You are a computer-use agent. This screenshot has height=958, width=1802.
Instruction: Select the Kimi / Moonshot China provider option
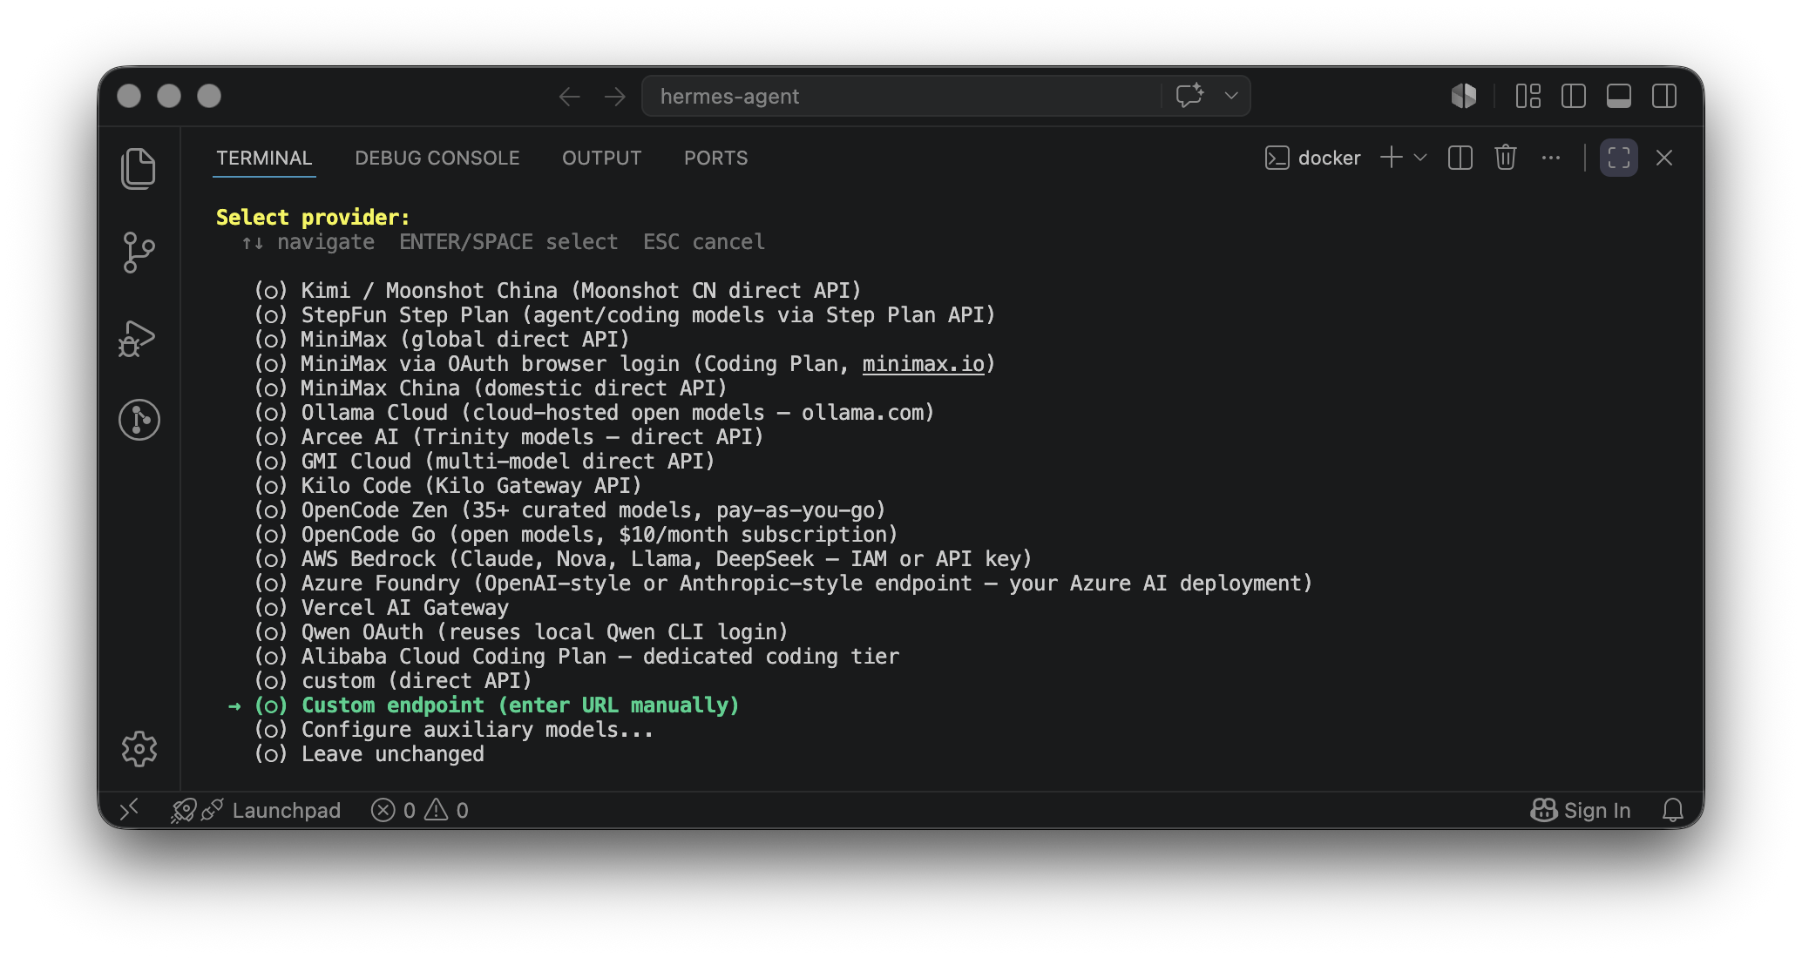pos(558,291)
